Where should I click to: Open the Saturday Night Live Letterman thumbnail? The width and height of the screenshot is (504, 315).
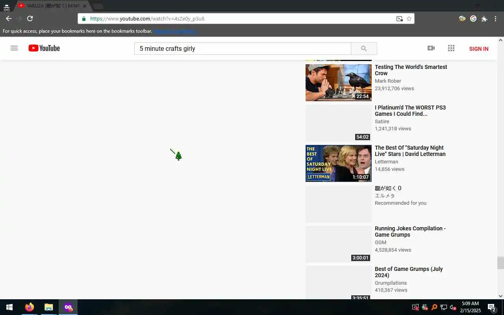point(339,163)
